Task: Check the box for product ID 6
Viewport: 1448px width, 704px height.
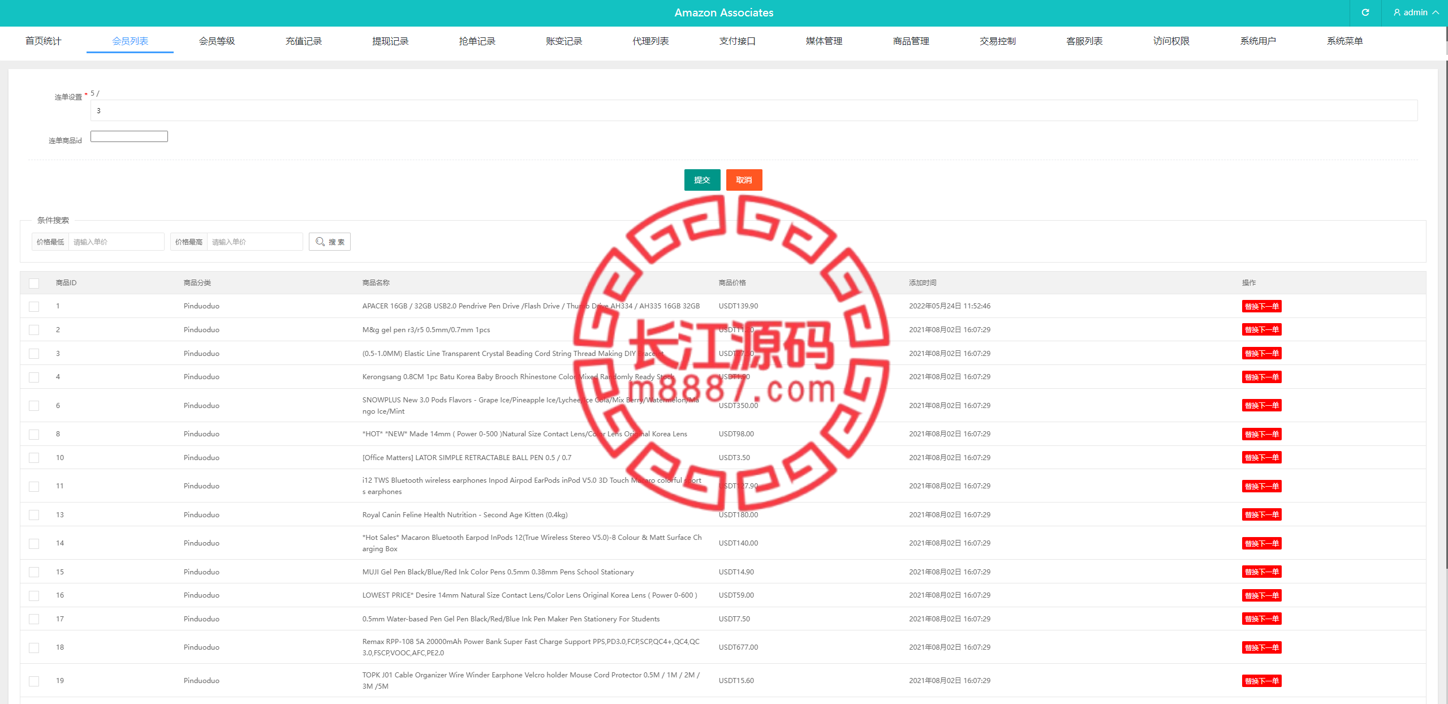Action: click(x=34, y=406)
